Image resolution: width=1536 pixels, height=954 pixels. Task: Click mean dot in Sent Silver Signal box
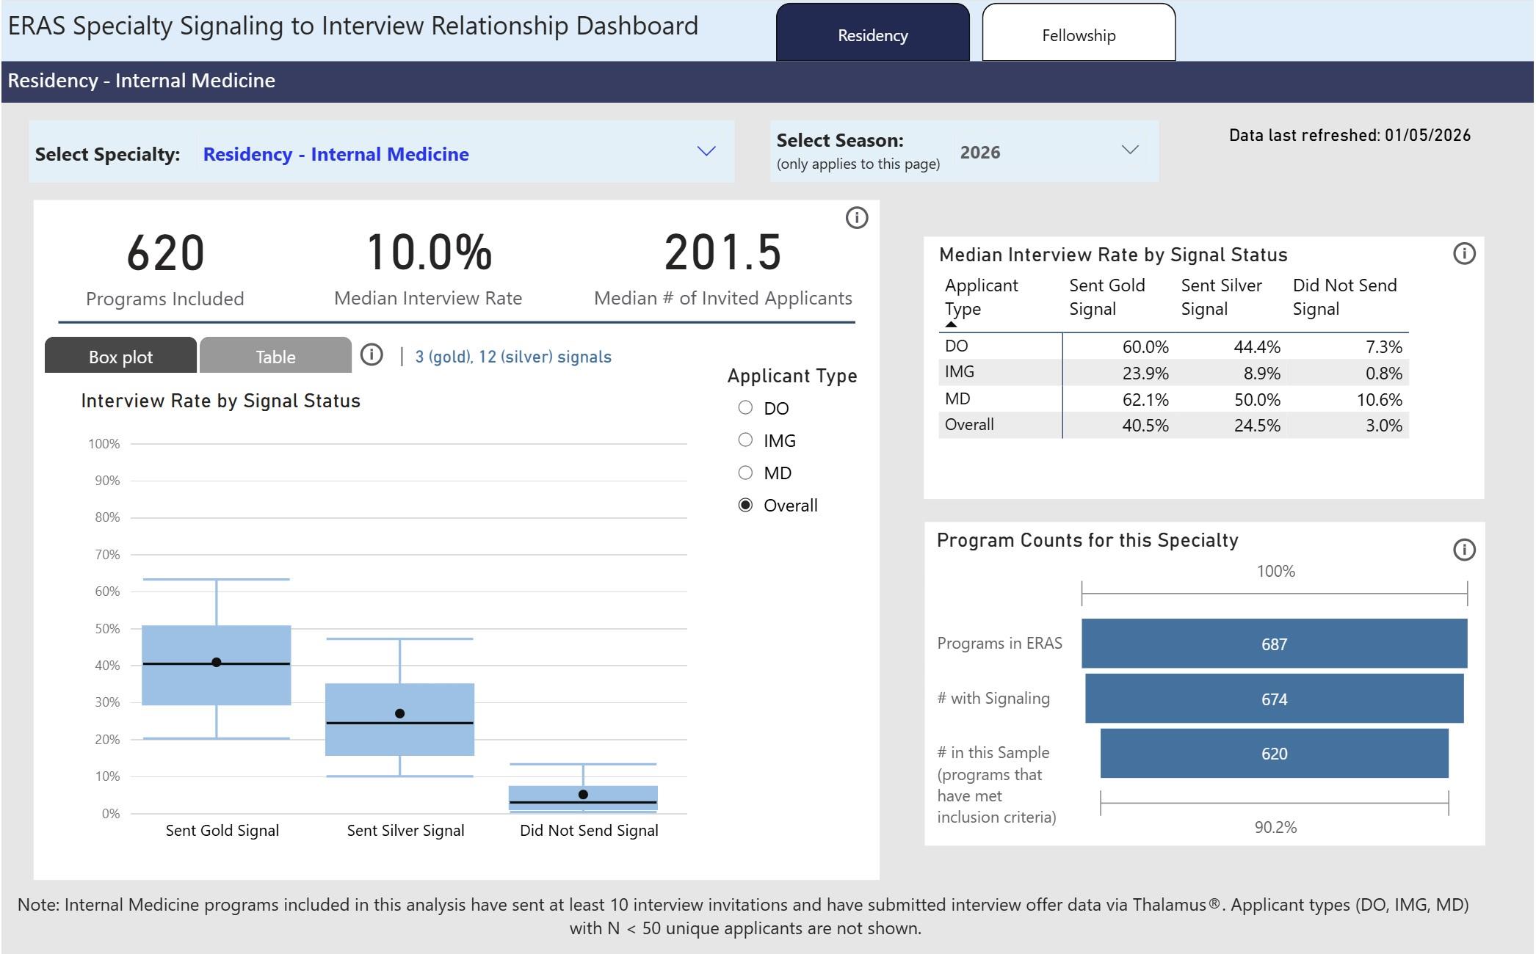pos(399,713)
